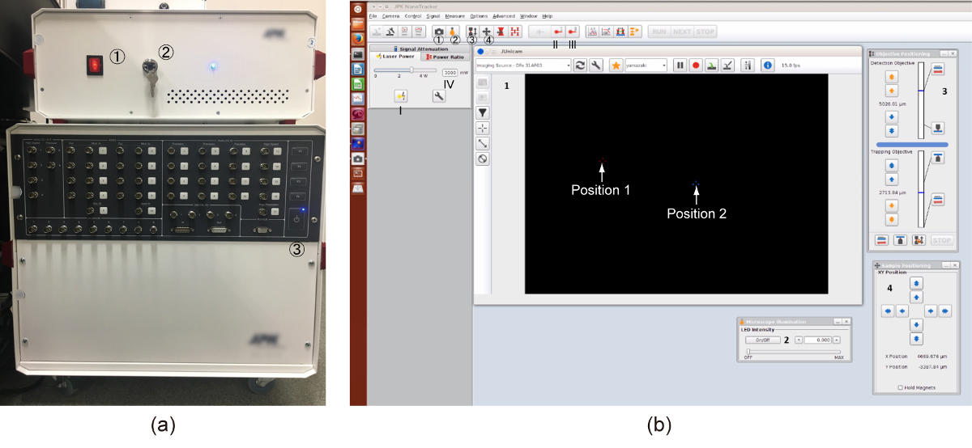Click the Detection Objective vertical position bar
Image resolution: width=972 pixels, height=448 pixels.
click(x=921, y=101)
